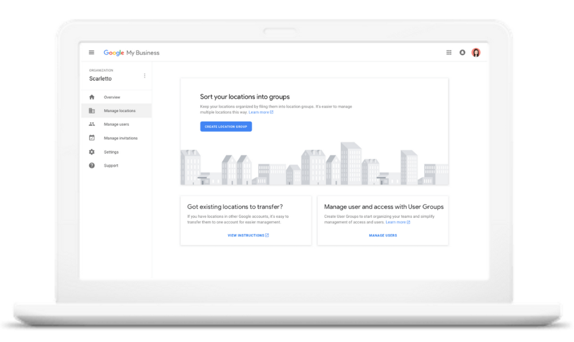Click the Overview home icon

[92, 97]
